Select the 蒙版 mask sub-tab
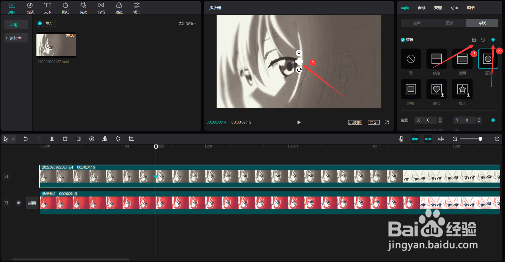This screenshot has height=262, width=505. click(x=482, y=23)
